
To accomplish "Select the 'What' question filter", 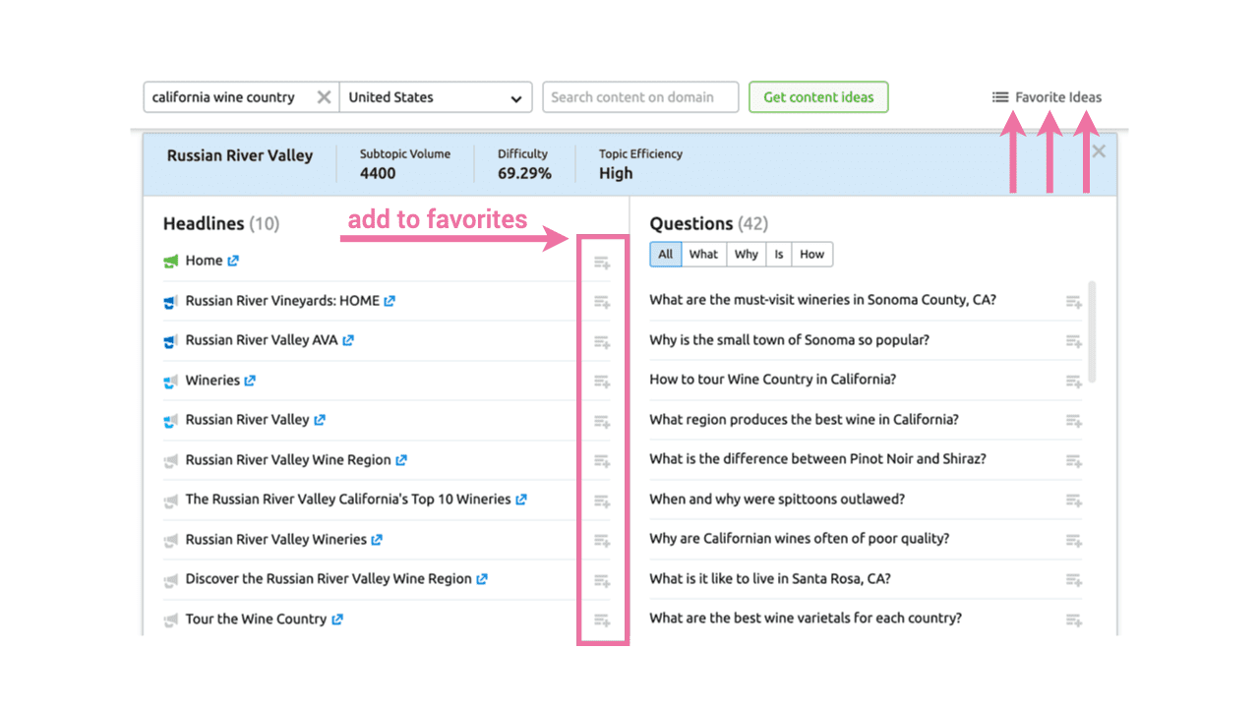I will click(703, 254).
